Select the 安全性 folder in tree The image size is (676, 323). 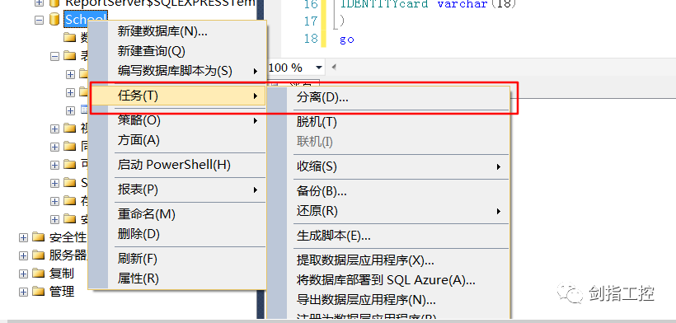pos(68,237)
